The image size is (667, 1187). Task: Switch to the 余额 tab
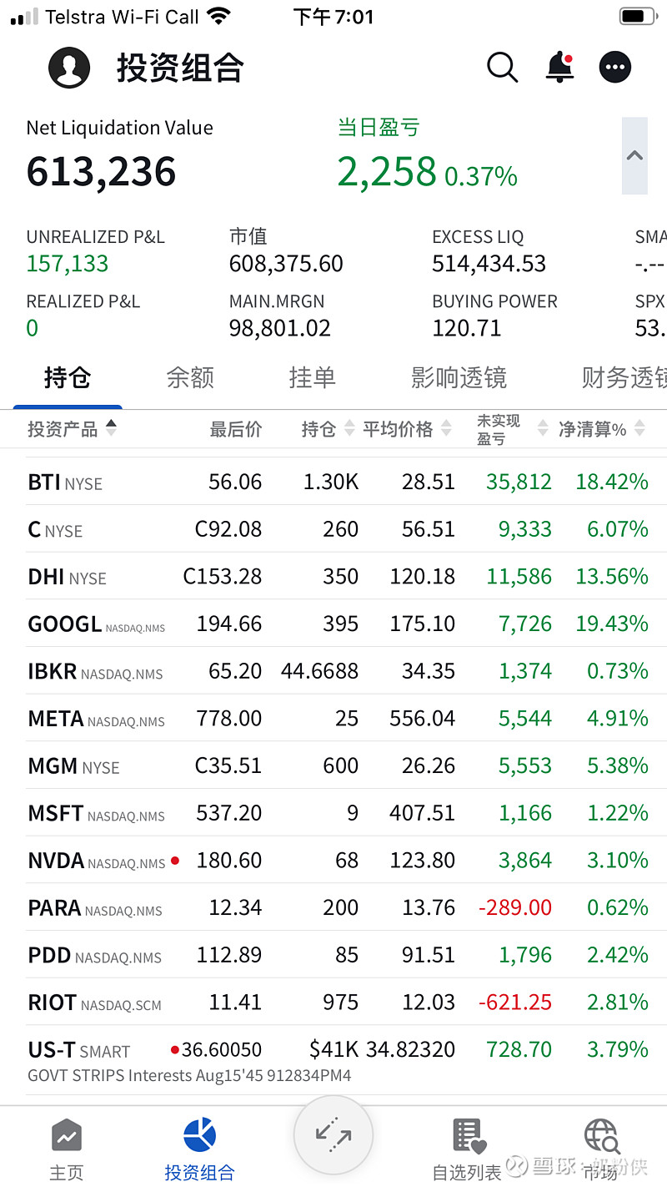click(x=190, y=378)
